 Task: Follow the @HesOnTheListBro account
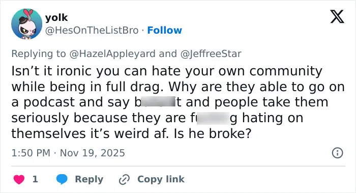point(165,30)
